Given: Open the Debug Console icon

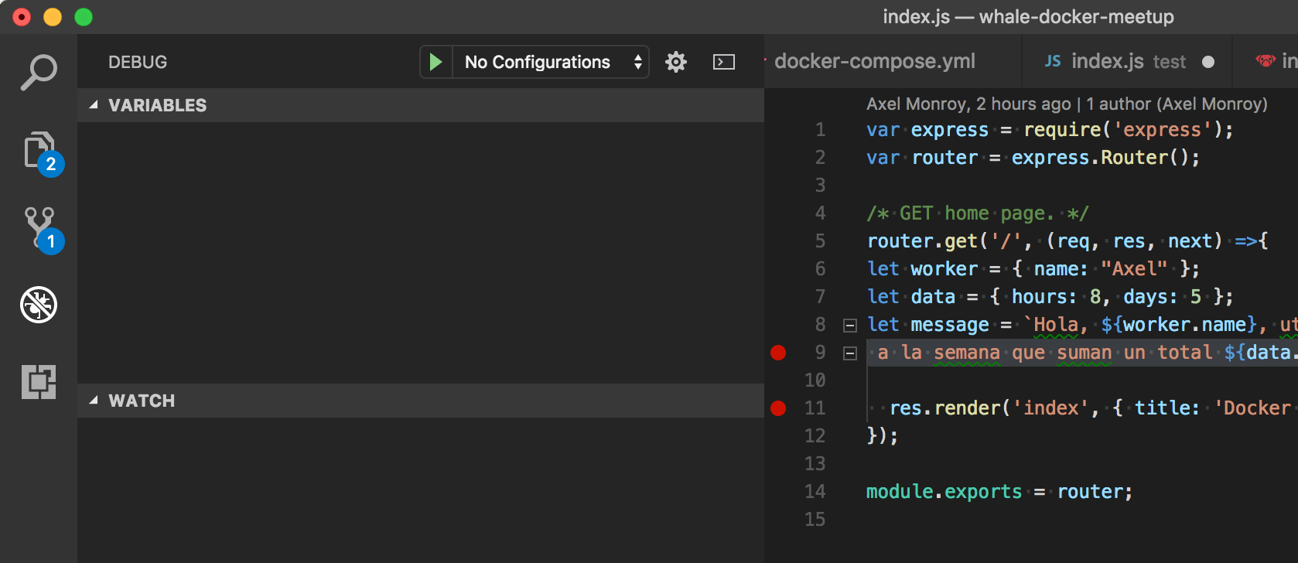Looking at the screenshot, I should [724, 62].
